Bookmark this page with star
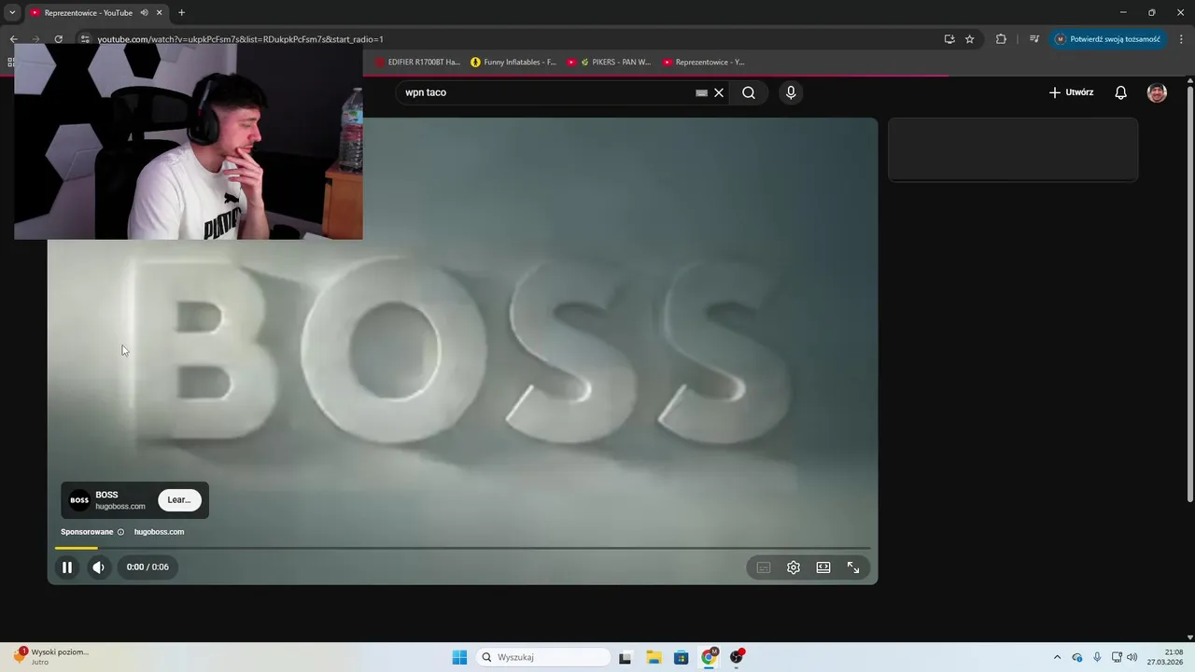This screenshot has height=672, width=1195. [970, 39]
